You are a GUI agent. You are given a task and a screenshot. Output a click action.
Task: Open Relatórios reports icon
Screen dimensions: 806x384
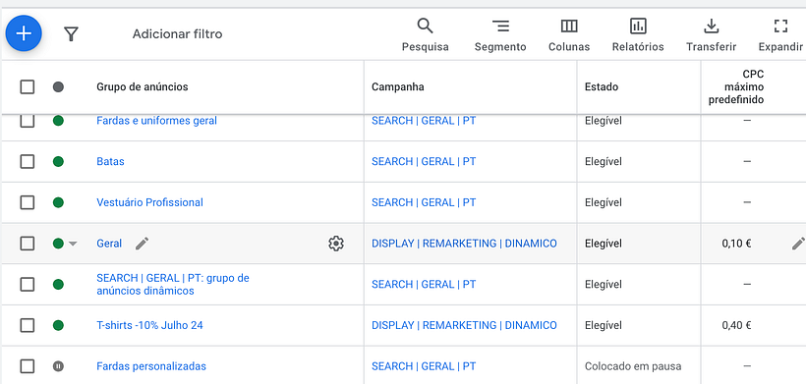coord(638,34)
